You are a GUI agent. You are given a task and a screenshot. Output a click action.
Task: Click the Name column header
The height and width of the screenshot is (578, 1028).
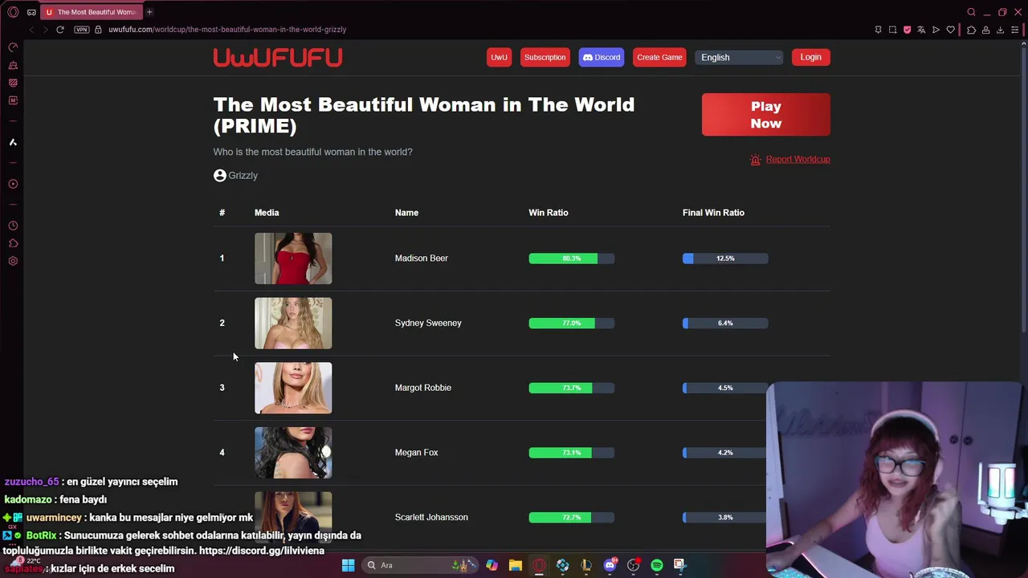click(406, 213)
